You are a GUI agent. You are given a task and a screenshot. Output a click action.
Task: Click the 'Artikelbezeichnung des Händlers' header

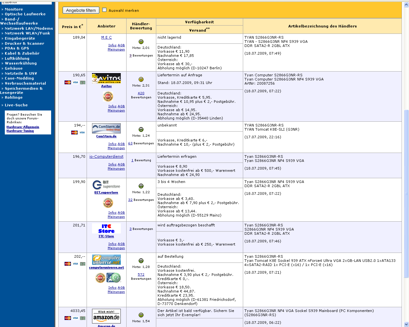pos(322,26)
